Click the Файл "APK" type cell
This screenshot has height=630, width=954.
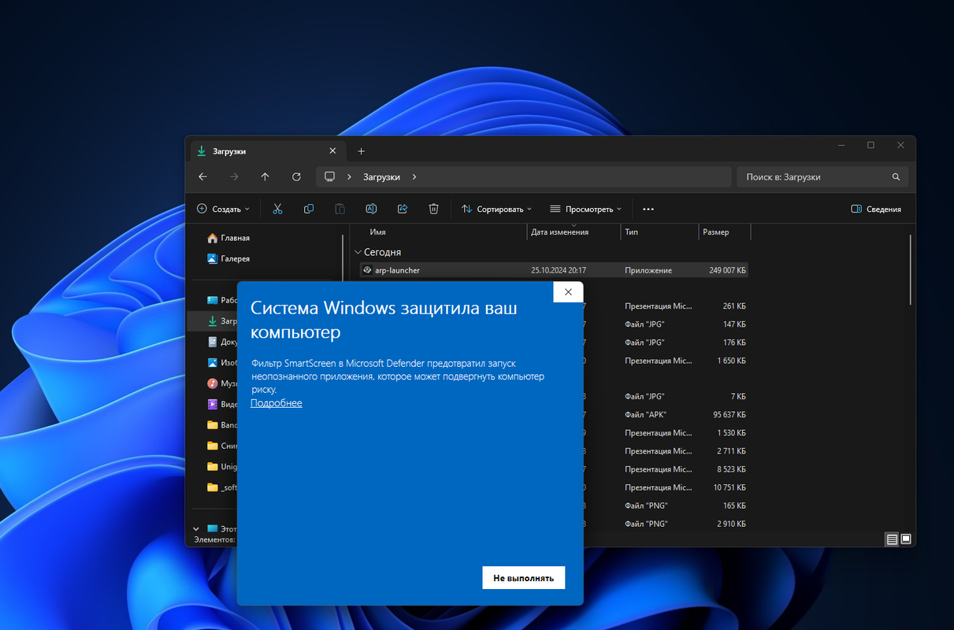[x=645, y=415]
